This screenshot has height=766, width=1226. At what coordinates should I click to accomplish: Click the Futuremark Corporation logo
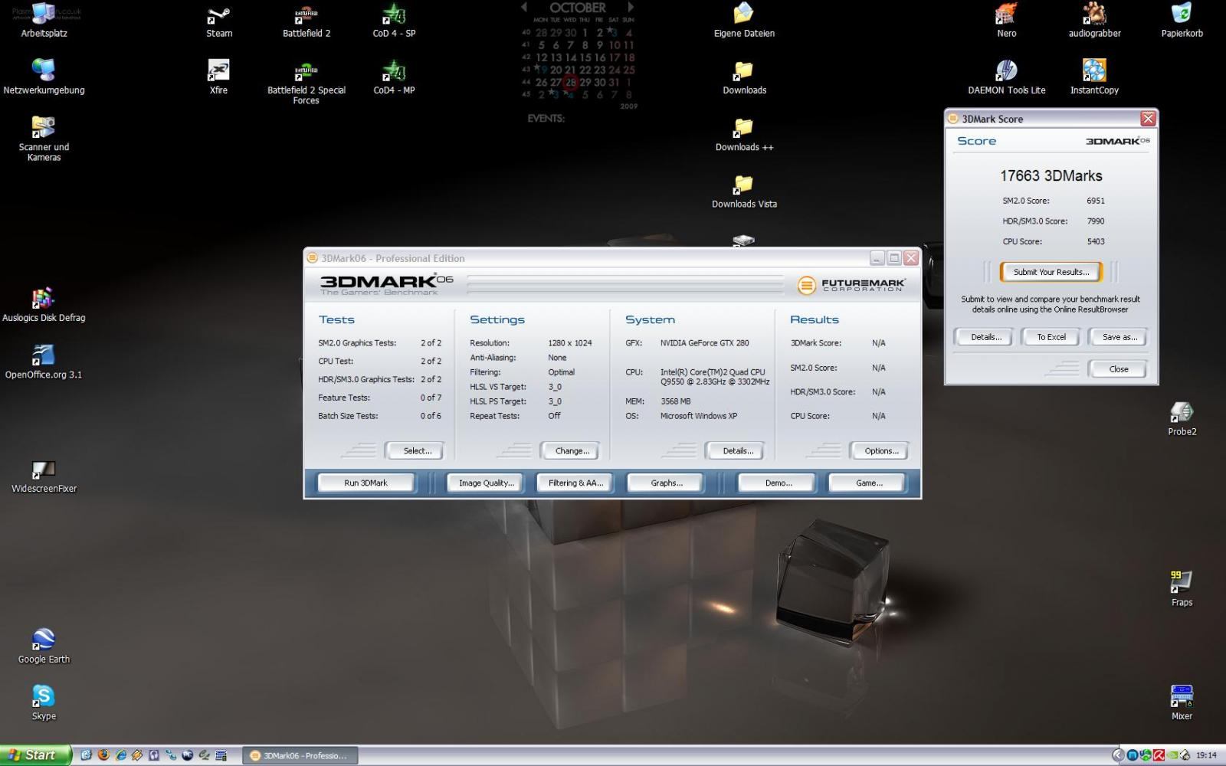[x=851, y=284]
